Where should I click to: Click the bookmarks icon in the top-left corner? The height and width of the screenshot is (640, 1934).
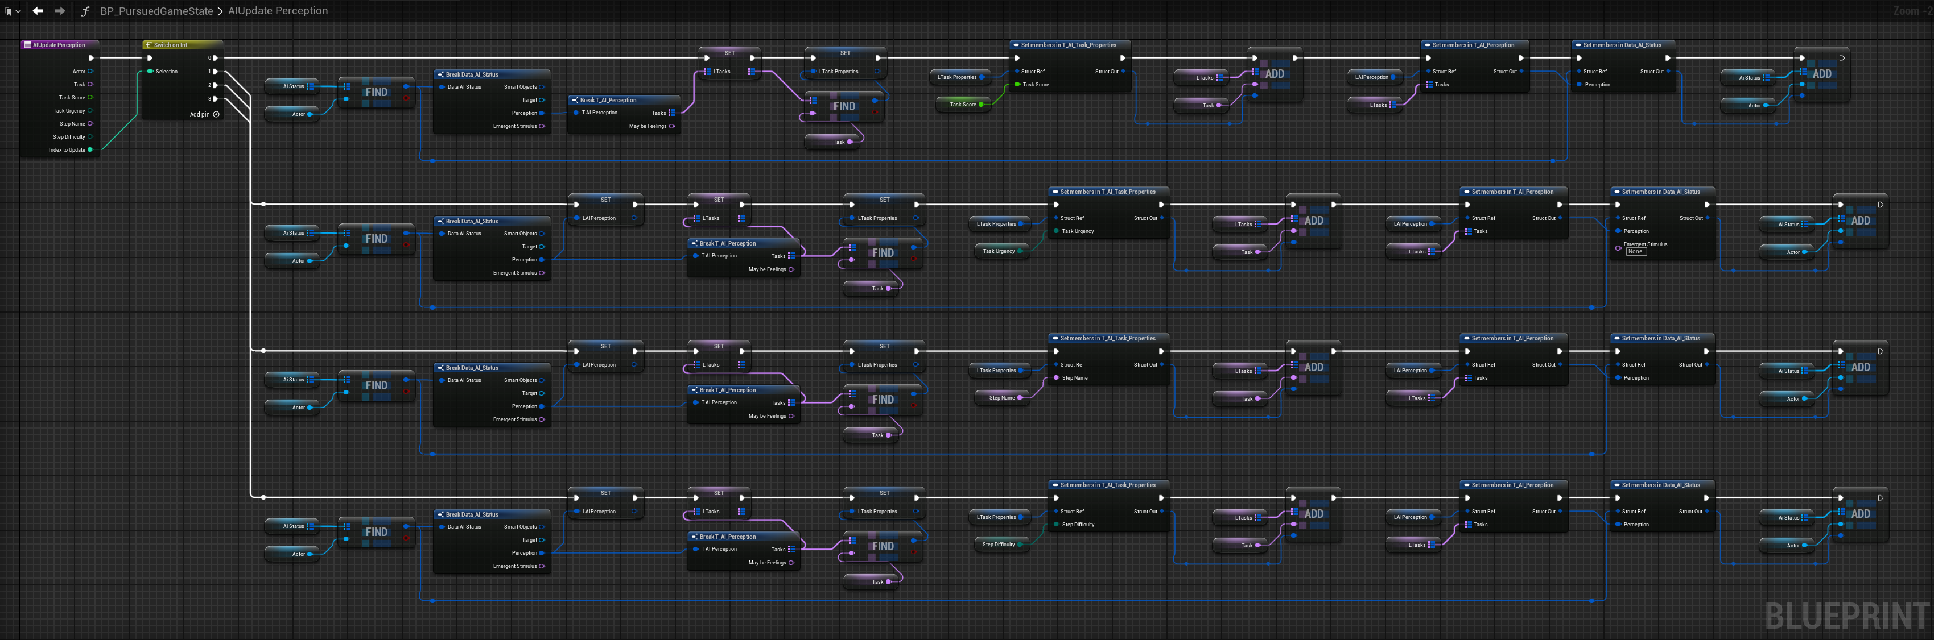point(7,11)
